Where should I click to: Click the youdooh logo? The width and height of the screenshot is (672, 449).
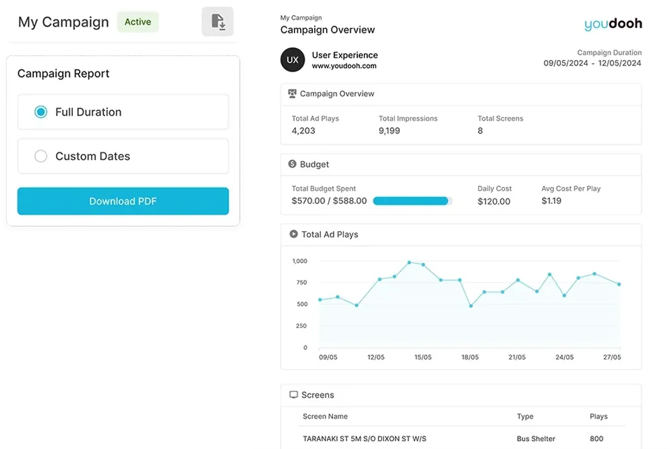point(612,24)
